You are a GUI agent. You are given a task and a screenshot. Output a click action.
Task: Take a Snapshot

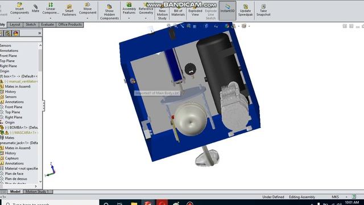click(263, 10)
